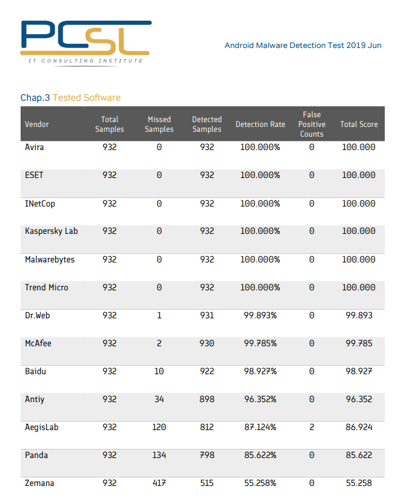406x503 pixels.
Task: Select Panda's detected samples value
Action: (207, 455)
